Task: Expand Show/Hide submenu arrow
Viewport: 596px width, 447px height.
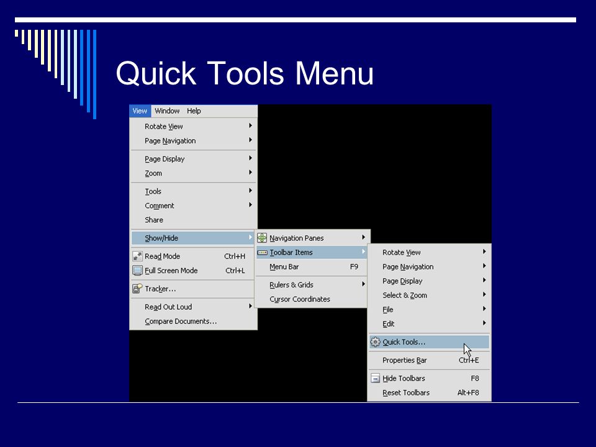Action: pos(250,238)
